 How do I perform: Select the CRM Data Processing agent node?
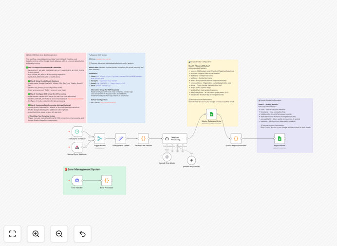pos(175,139)
